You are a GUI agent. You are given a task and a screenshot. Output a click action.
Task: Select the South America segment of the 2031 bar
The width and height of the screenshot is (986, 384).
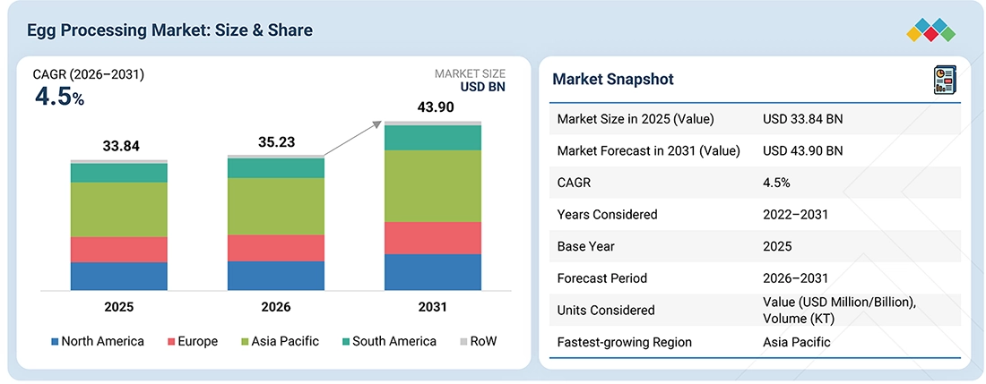click(x=433, y=138)
